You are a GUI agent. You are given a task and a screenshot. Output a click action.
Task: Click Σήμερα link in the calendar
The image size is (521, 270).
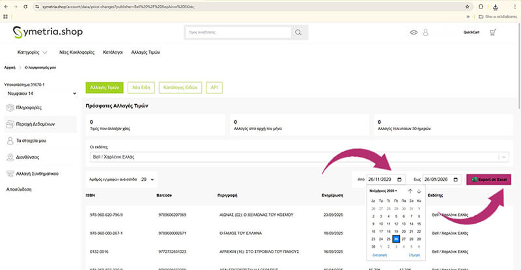[414, 256]
